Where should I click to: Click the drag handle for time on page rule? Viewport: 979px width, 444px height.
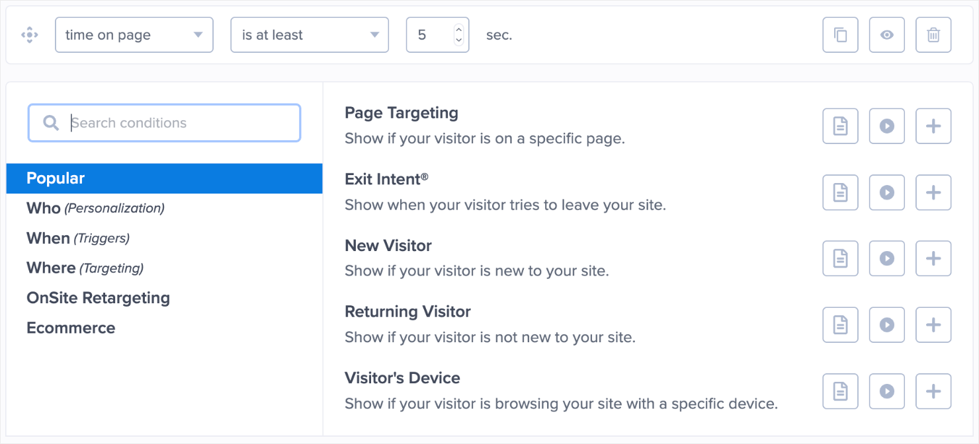(x=30, y=35)
